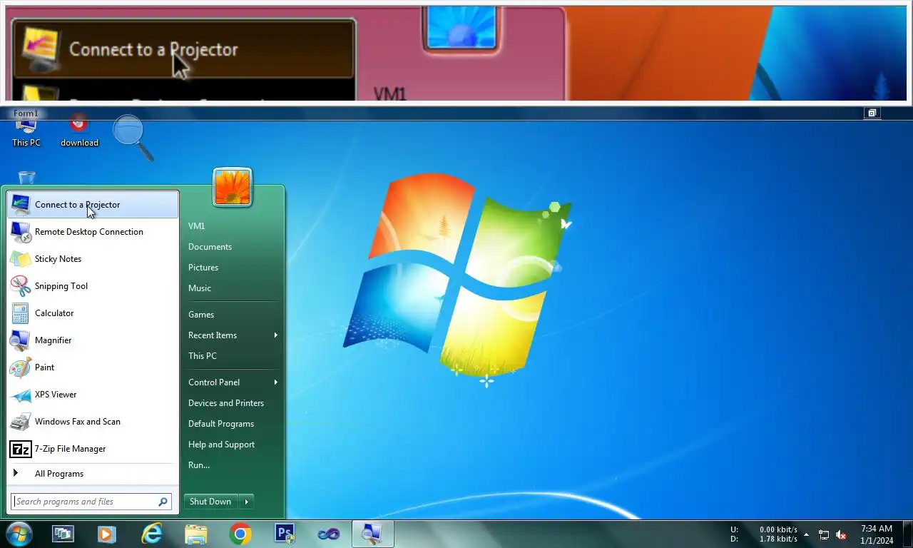Click the Remote Desktop Connection icon

coord(20,232)
